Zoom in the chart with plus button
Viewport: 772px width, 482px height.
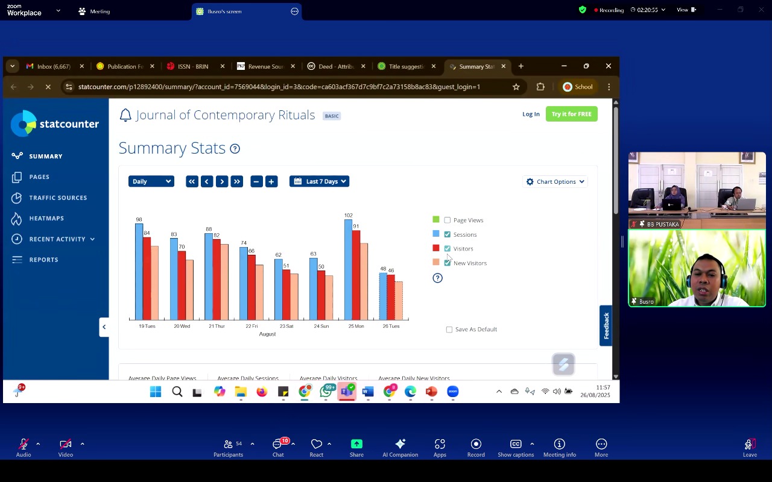click(271, 181)
